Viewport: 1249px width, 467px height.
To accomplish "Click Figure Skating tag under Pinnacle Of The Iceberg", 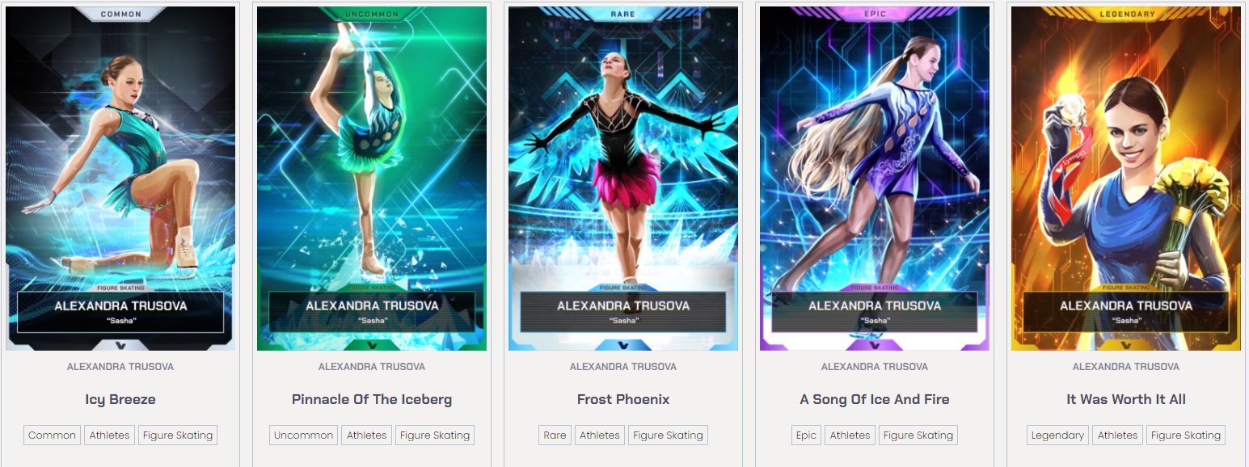I will point(435,435).
